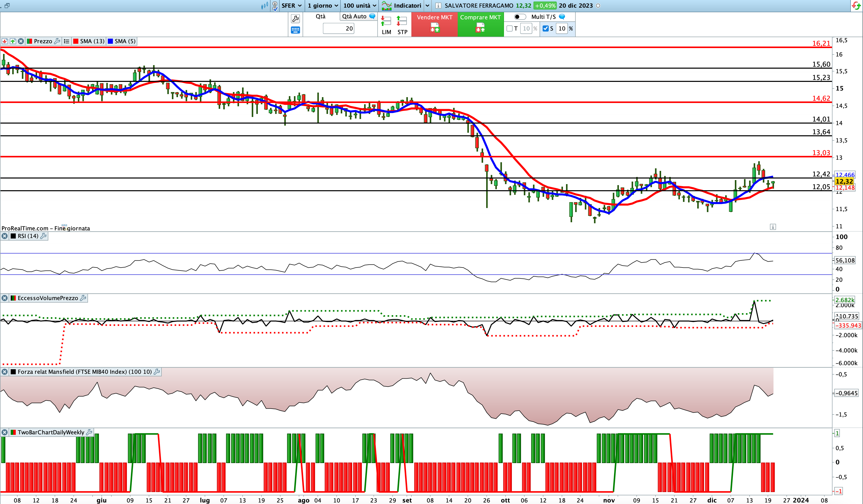The width and height of the screenshot is (863, 504).
Task: Open the instrument info icon beside SALVATORE FERRAGAMO
Action: coord(438,6)
